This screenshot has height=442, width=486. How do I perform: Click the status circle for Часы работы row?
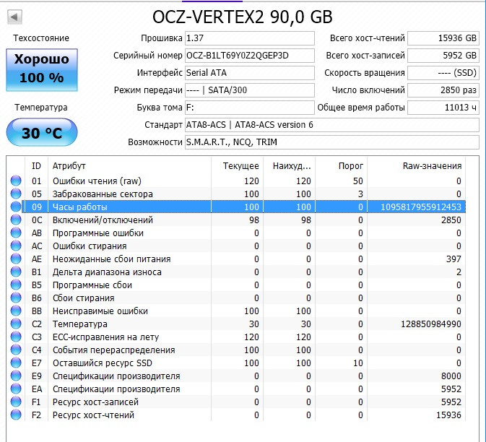click(x=16, y=207)
